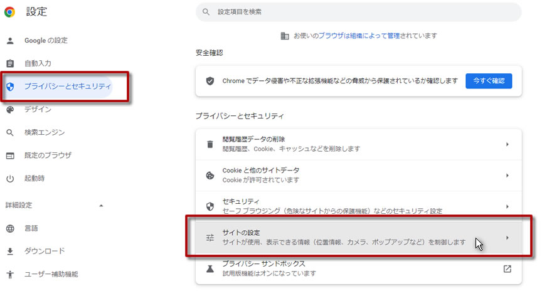Click the 設定 page title
542x291 pixels.
tap(36, 12)
